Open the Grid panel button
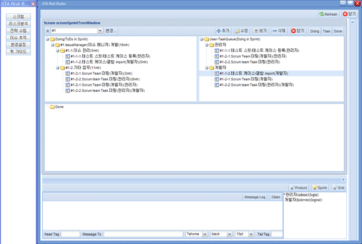 pyautogui.click(x=338, y=188)
